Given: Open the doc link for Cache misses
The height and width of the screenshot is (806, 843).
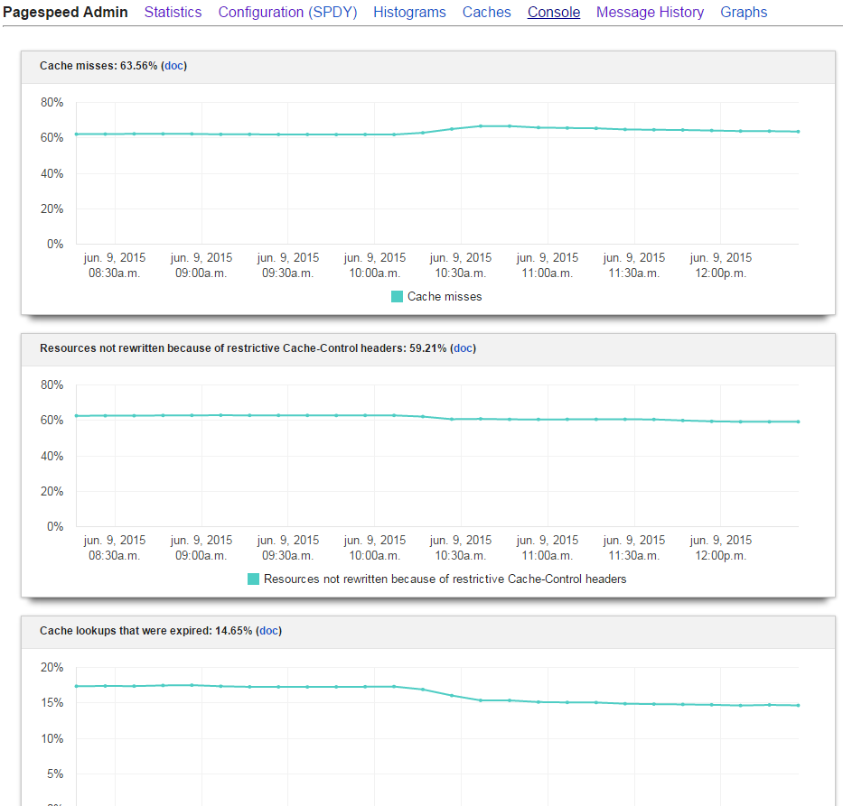Looking at the screenshot, I should [173, 66].
